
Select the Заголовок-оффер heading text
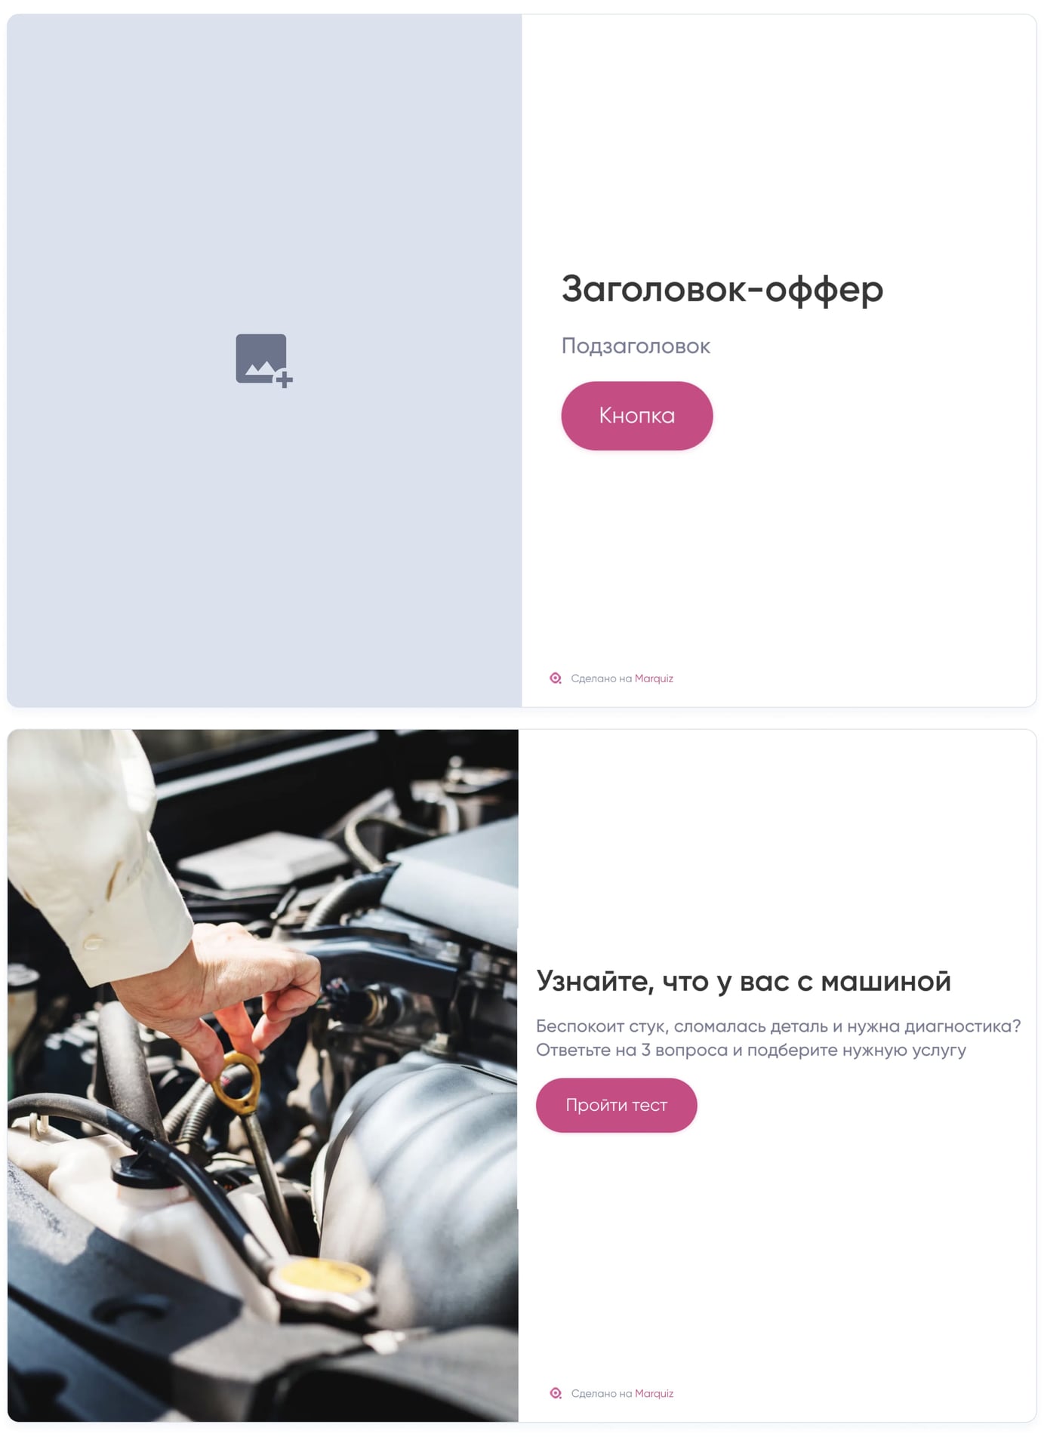722,289
